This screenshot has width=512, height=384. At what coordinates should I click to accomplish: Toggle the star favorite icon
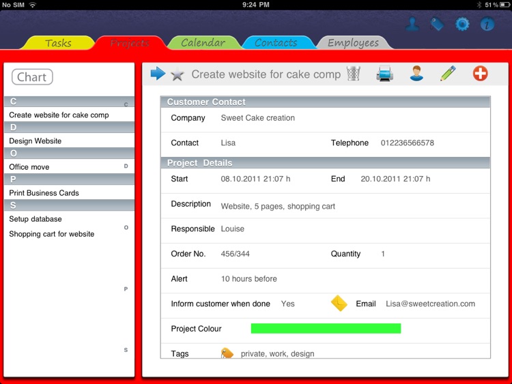click(177, 74)
